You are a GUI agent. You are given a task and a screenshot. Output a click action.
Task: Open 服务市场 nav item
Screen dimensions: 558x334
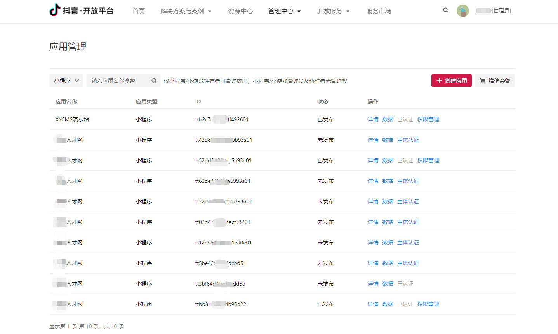tap(379, 11)
